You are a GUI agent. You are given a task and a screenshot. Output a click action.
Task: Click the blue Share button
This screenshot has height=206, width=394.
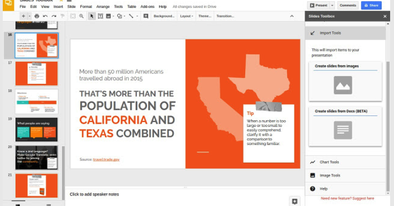tap(371, 5)
